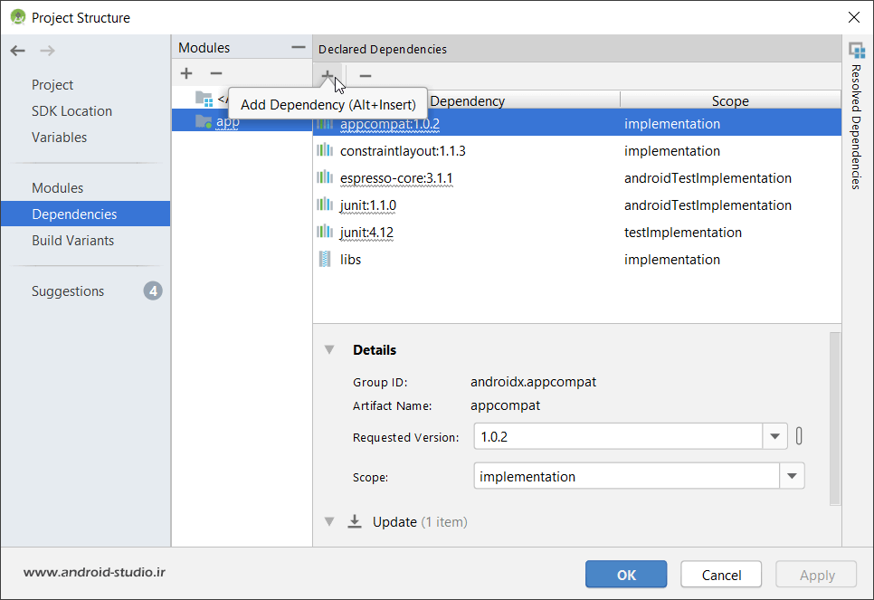The height and width of the screenshot is (600, 874).
Task: Select the appcompat:1.0.2 dependency row
Action: (577, 123)
